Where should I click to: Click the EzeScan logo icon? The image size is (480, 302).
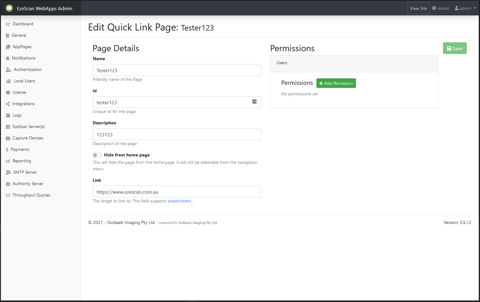coord(9,8)
